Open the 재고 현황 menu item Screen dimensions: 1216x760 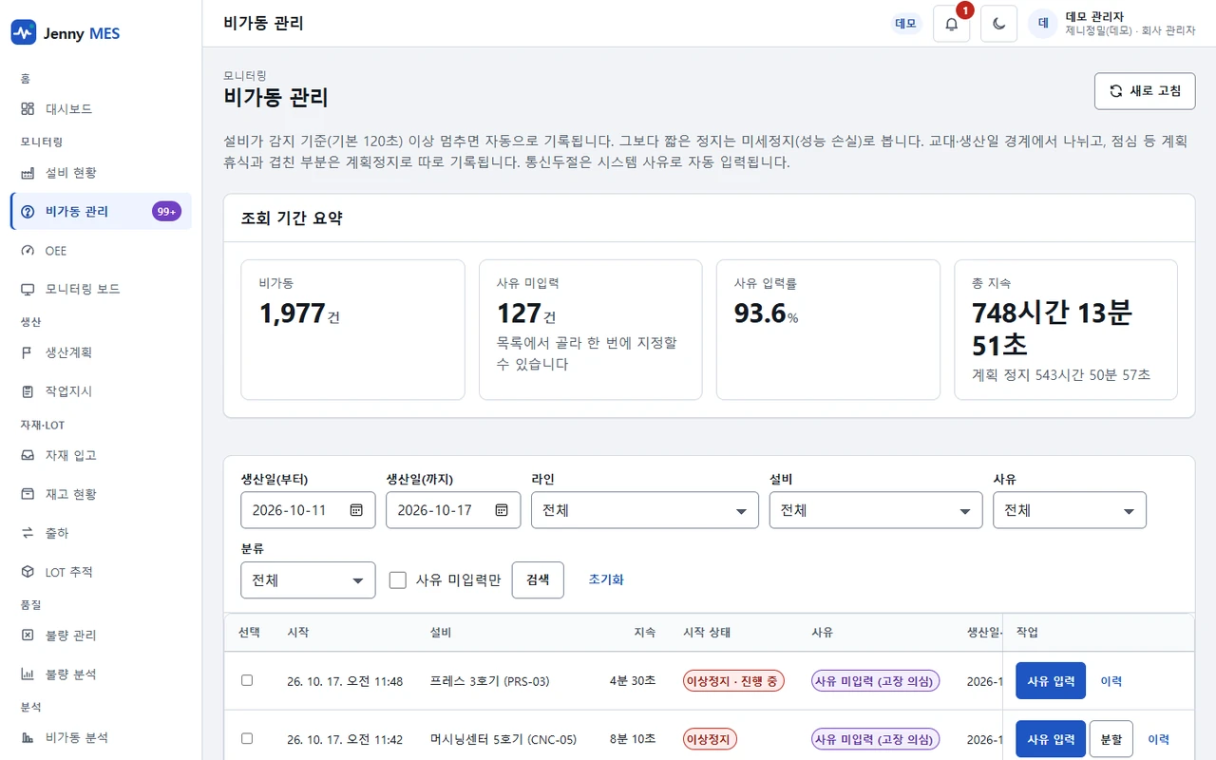pyautogui.click(x=101, y=494)
